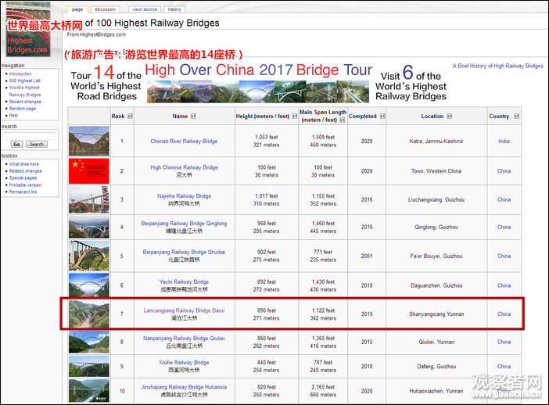The width and height of the screenshot is (549, 405).
Task: Open World's Highest Railway Bridges link
Action: (x=24, y=91)
